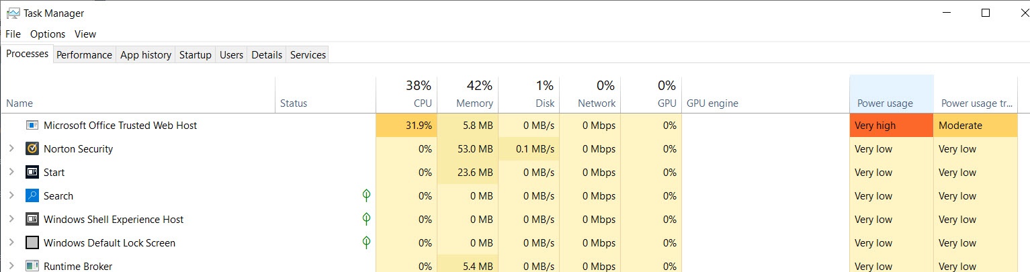This screenshot has width=1030, height=272.
Task: Click the Start process icon
Action: point(32,172)
